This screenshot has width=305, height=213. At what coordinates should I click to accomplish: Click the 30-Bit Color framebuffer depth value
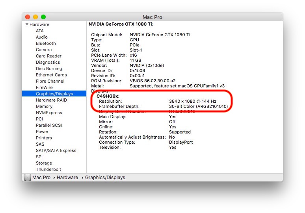(198, 106)
